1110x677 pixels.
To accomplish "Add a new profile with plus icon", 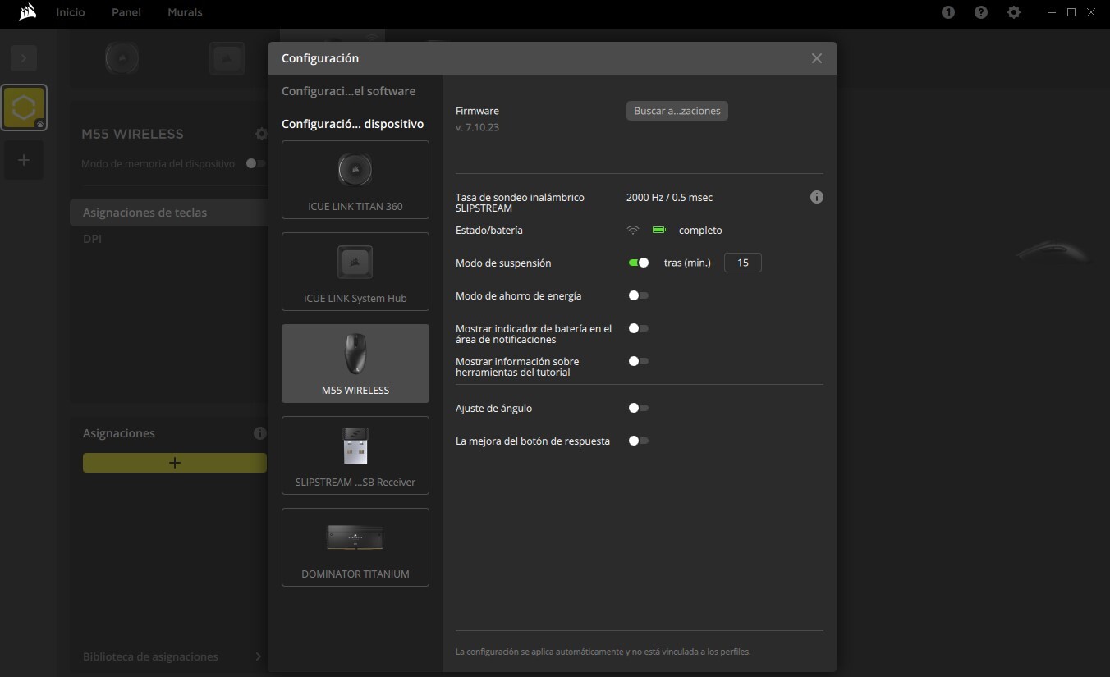I will [x=24, y=160].
